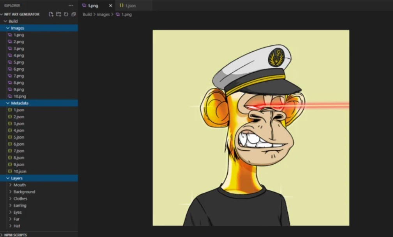
Task: Refresh the Explorer tree
Action: pos(66,14)
